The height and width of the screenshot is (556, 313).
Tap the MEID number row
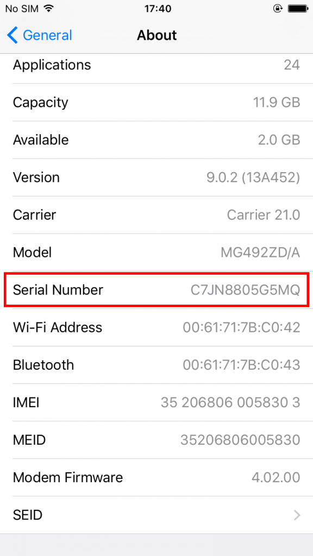156,440
